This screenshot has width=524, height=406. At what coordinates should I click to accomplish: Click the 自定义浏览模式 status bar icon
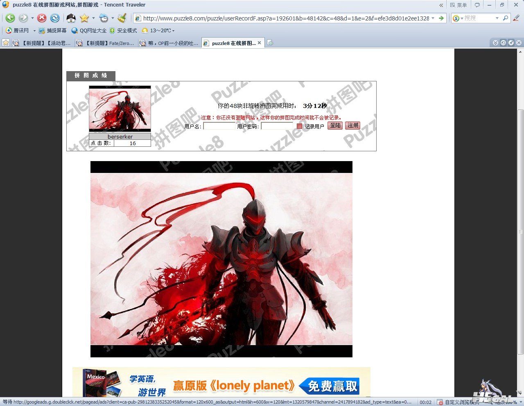440,402
